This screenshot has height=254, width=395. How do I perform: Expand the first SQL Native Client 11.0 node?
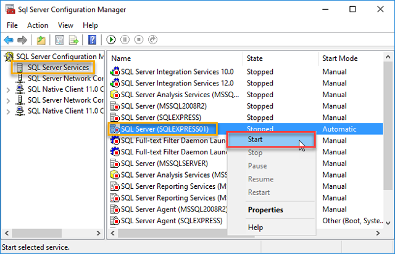click(8, 90)
